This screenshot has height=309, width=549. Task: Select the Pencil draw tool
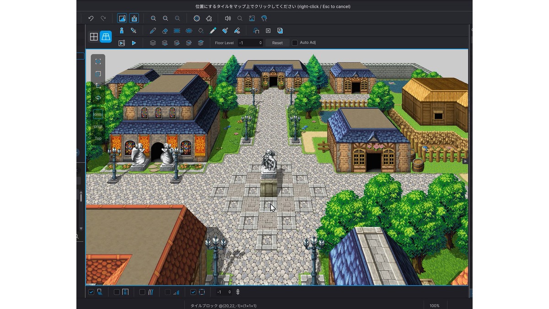[153, 31]
